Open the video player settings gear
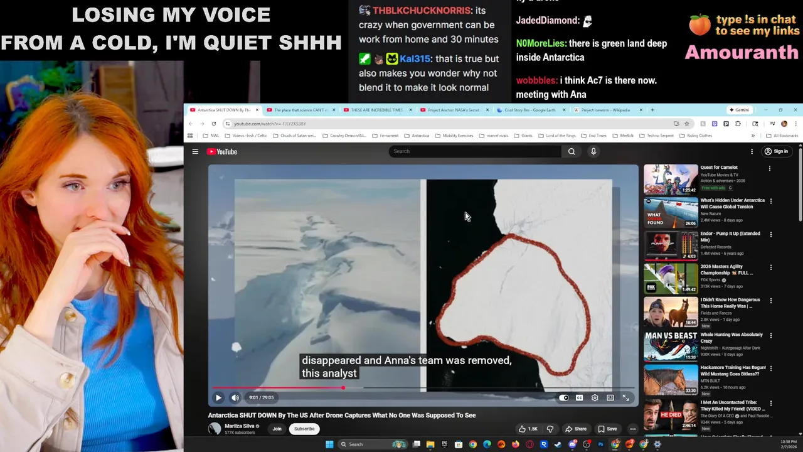 (x=595, y=397)
